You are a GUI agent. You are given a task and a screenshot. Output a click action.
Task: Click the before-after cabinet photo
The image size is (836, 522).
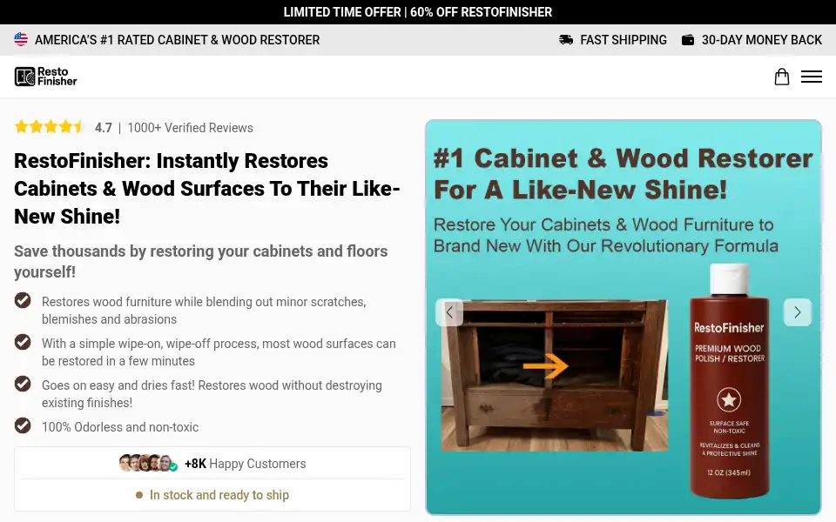point(555,376)
